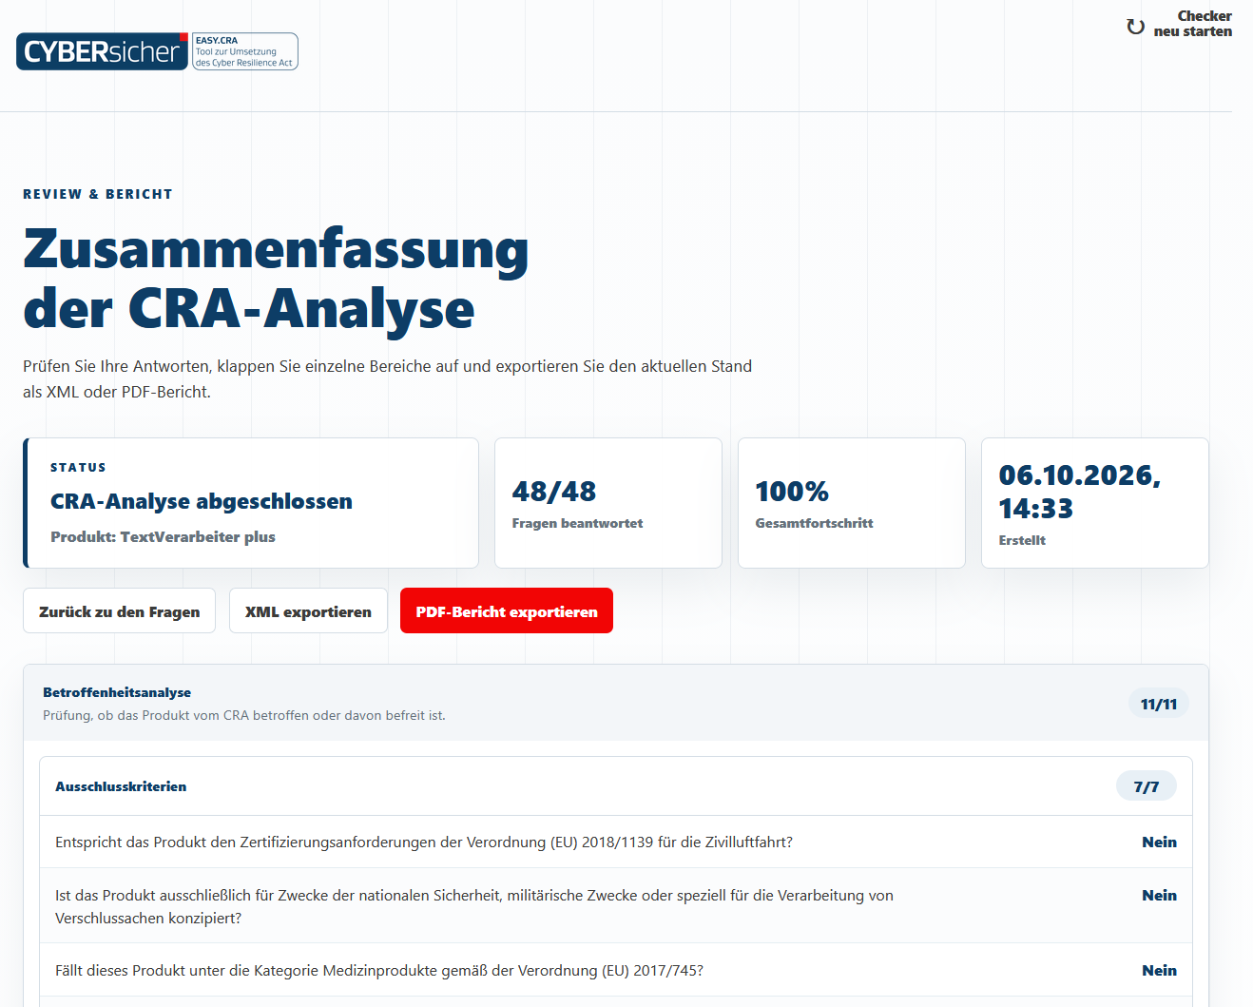The width and height of the screenshot is (1253, 1007).
Task: Click the status text "CRA-Analyse abgeschlossen"
Action: pos(202,501)
